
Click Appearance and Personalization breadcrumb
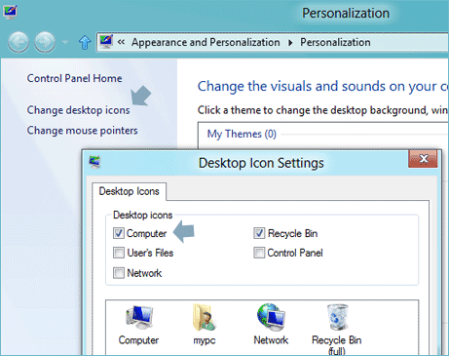[x=206, y=42]
